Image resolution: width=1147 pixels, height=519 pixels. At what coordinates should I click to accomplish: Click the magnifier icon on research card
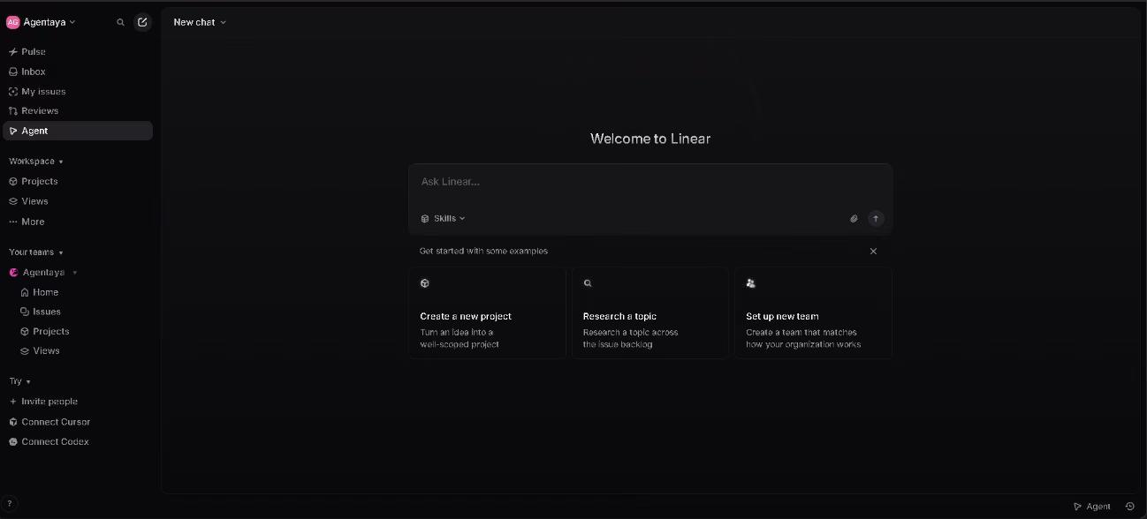[x=588, y=283]
